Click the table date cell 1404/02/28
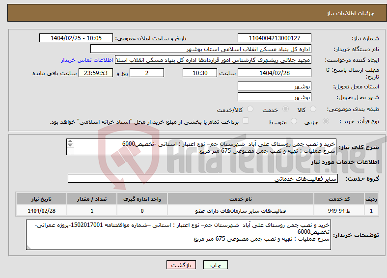The height and width of the screenshot is (278, 387). point(41,211)
